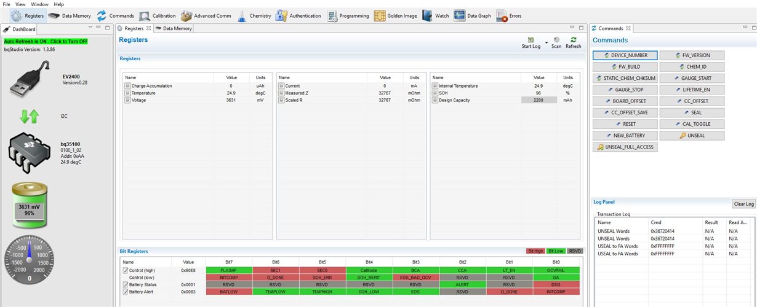Expand the Start Log dropdown arrow
This screenshot has width=757, height=307.
[x=546, y=42]
